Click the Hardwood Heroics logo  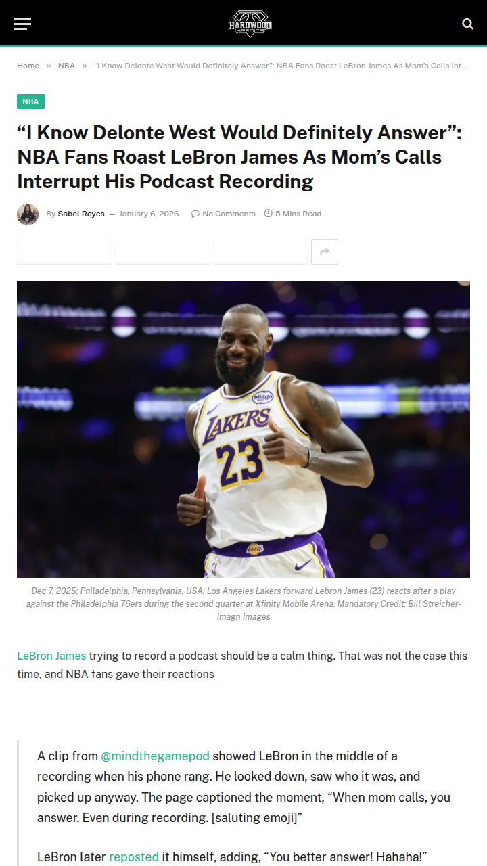click(x=250, y=24)
